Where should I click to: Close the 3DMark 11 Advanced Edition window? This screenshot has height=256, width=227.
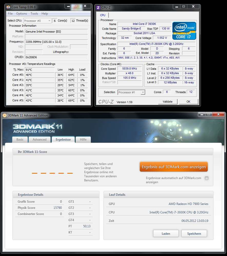coord(219,114)
